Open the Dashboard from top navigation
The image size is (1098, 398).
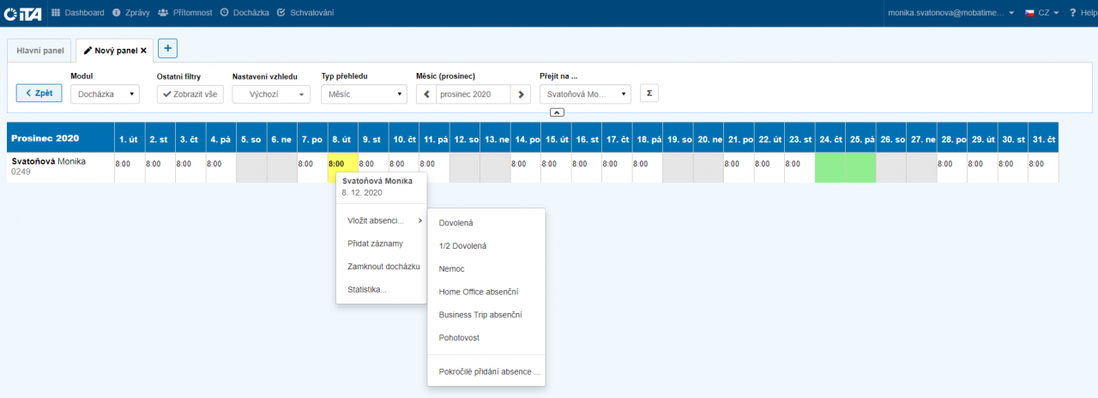point(78,13)
